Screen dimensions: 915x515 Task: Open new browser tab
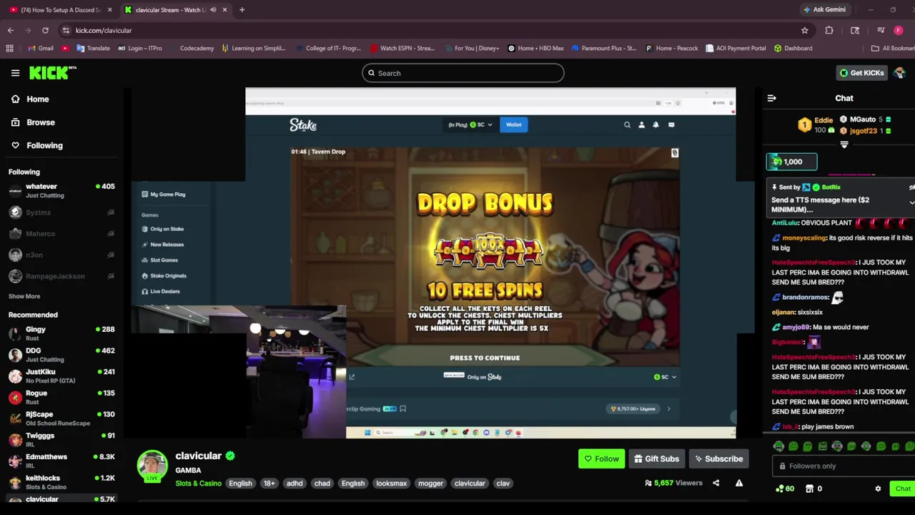[242, 9]
